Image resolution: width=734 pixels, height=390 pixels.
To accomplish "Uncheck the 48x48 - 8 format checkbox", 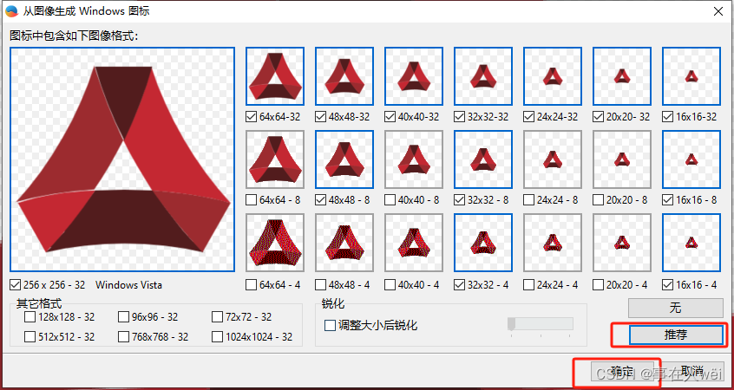I will click(321, 200).
